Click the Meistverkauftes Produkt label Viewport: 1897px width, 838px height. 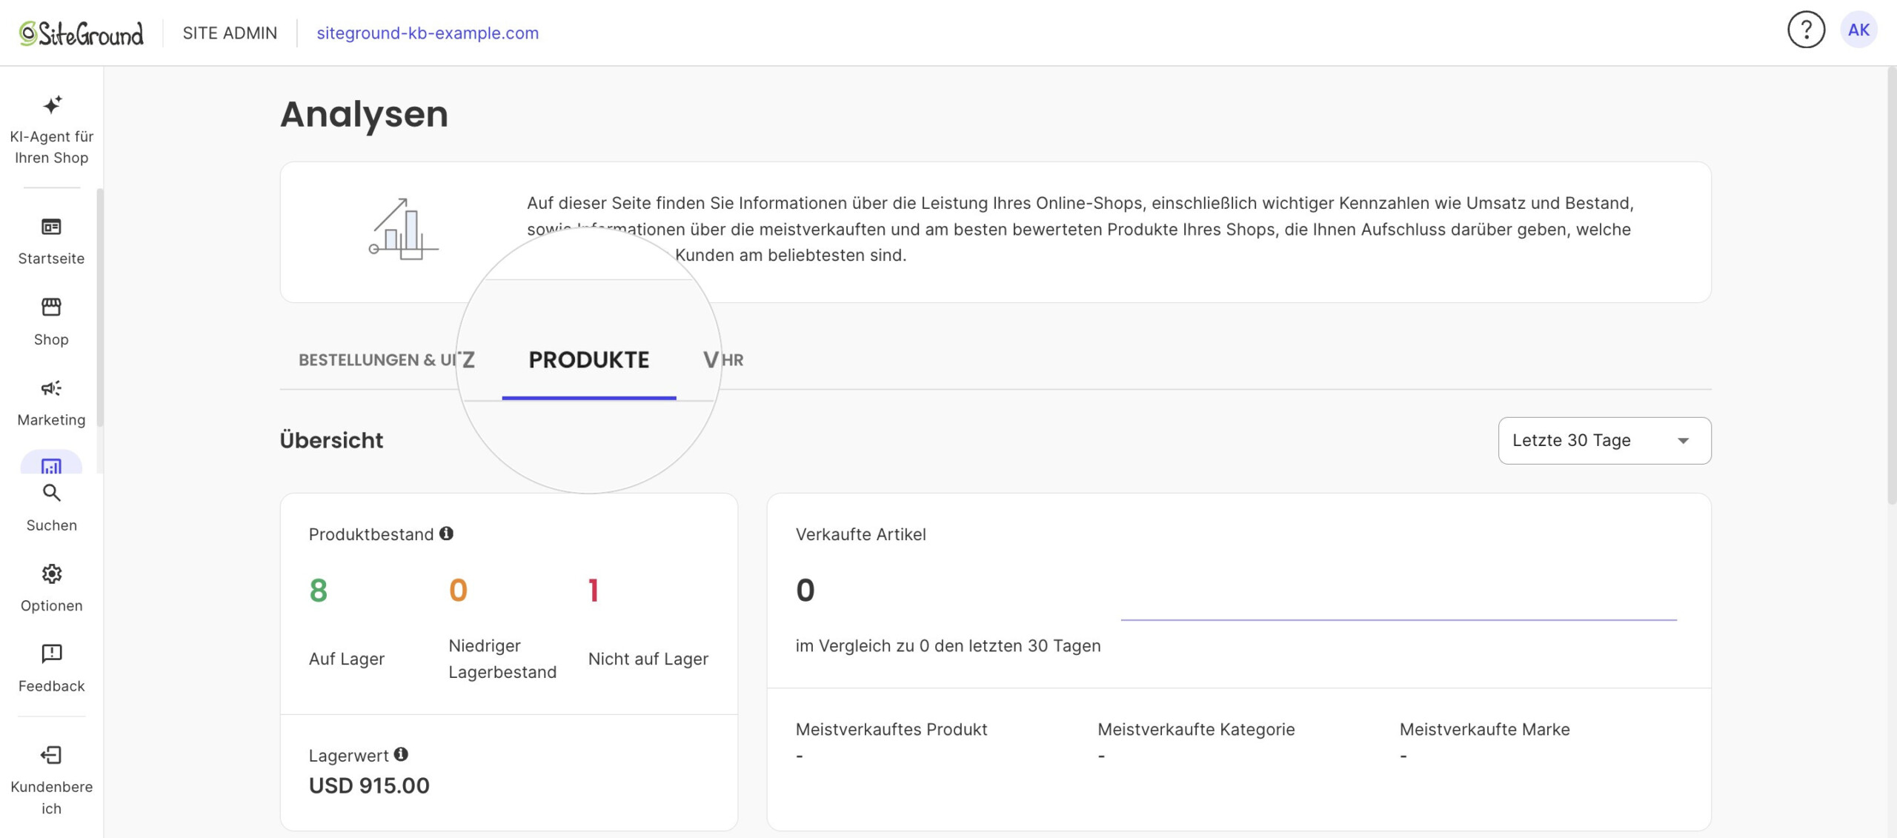(891, 729)
